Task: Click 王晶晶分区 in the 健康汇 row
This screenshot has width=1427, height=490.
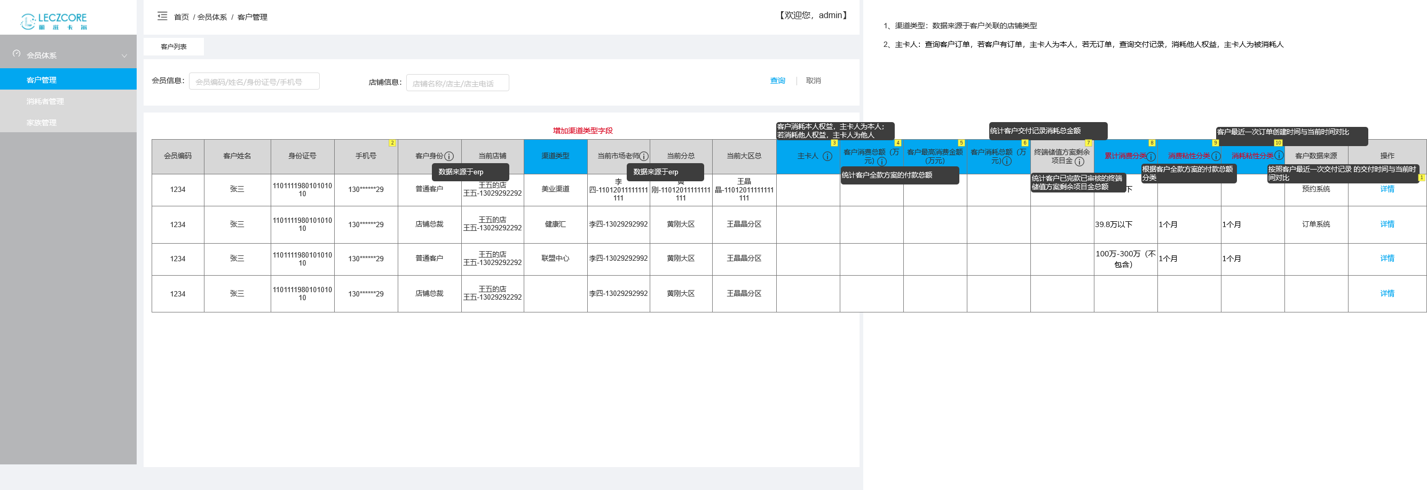Action: [744, 224]
